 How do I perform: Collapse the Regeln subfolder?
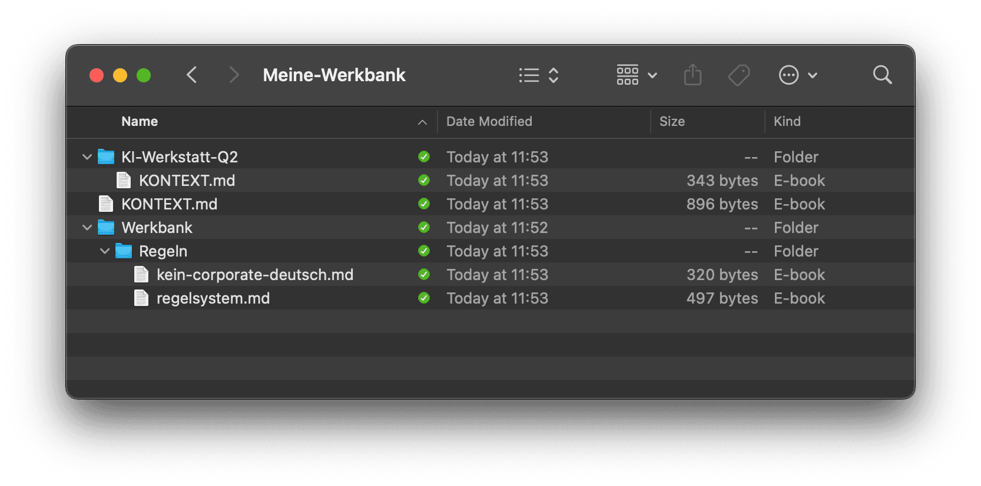click(x=105, y=251)
